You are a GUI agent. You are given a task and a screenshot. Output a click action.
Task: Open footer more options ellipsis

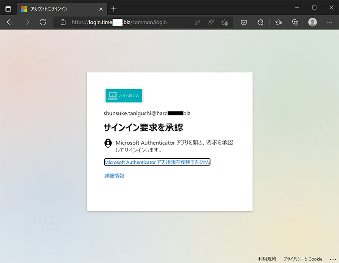(x=333, y=259)
